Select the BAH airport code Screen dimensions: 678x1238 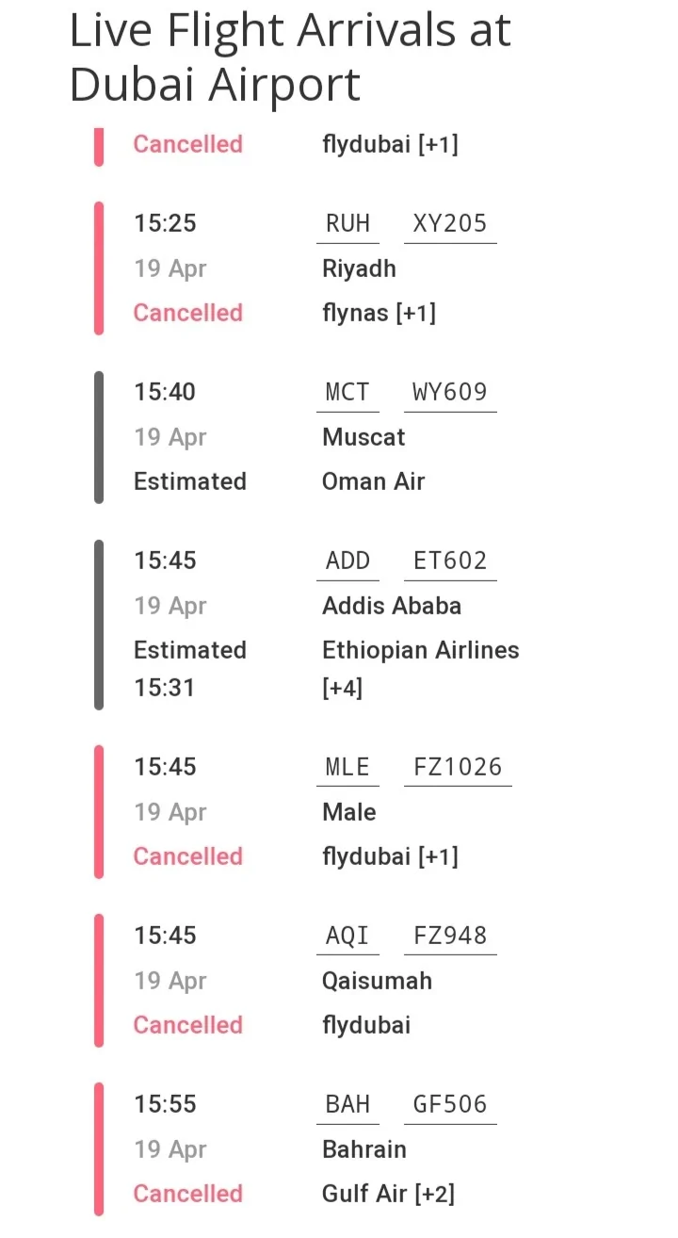tap(347, 1104)
